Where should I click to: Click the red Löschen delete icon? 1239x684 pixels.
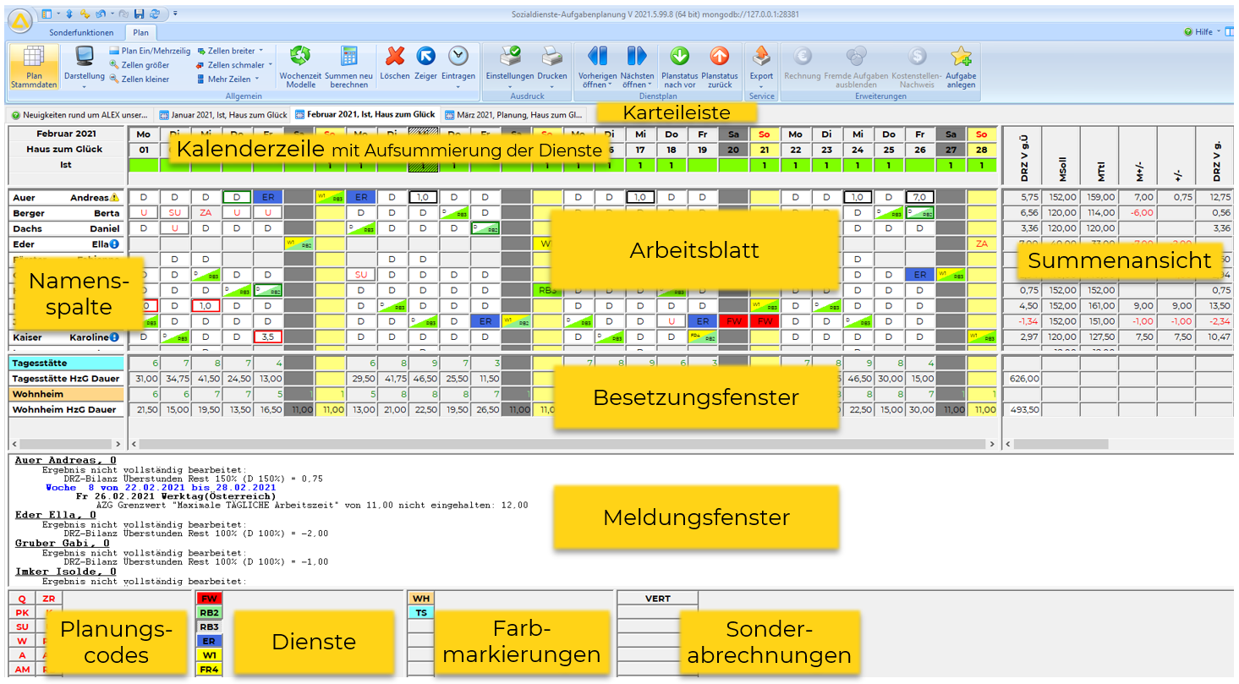(x=394, y=57)
